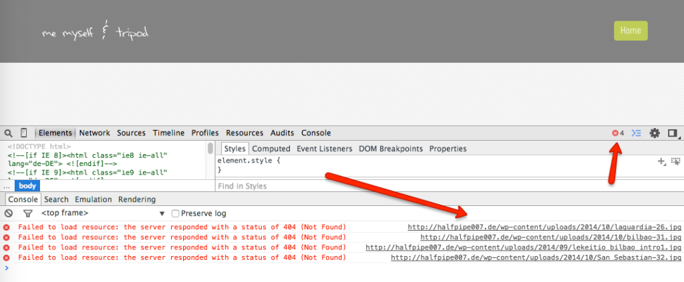Click error icon of laguardia-26.jpg message
The height and width of the screenshot is (282, 684).
point(7,227)
